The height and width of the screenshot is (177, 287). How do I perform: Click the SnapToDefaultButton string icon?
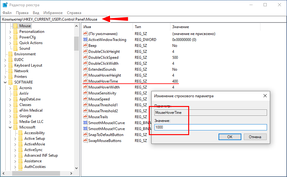[85, 134]
